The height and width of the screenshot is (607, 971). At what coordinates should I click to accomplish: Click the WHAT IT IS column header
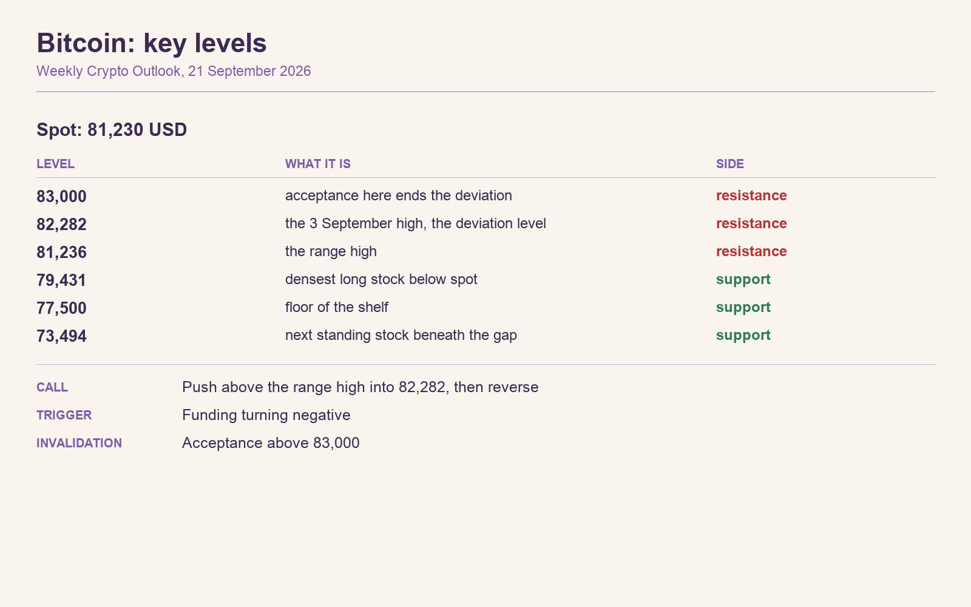318,164
